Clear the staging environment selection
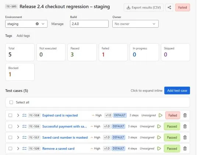The image size is (197, 155). click(x=37, y=24)
